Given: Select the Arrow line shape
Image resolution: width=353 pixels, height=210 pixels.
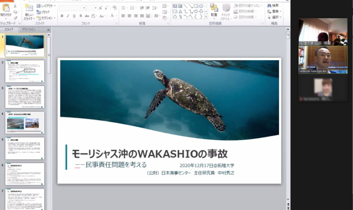Looking at the screenshot, I should (x=190, y=6).
